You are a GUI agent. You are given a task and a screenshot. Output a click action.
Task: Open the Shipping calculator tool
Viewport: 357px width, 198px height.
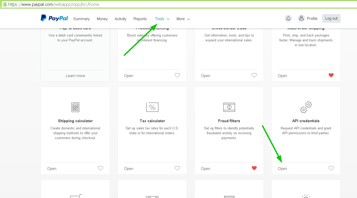coord(52,169)
